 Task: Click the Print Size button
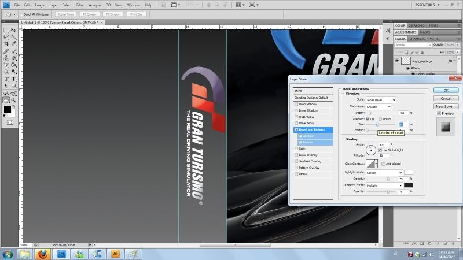point(136,14)
